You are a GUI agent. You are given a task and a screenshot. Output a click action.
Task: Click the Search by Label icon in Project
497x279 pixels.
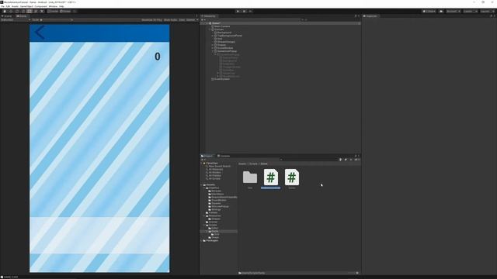coord(346,160)
